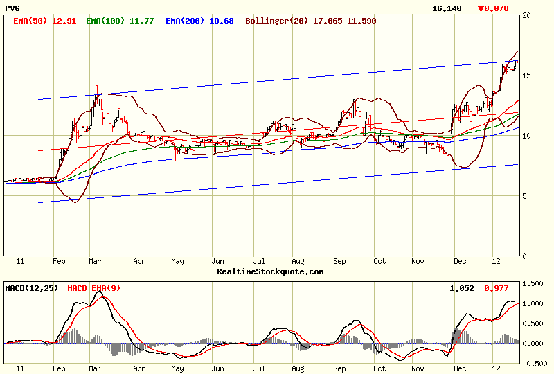554x374 pixels.
Task: Open the RealtimeStockquote.com watermark link
Action: 270,271
